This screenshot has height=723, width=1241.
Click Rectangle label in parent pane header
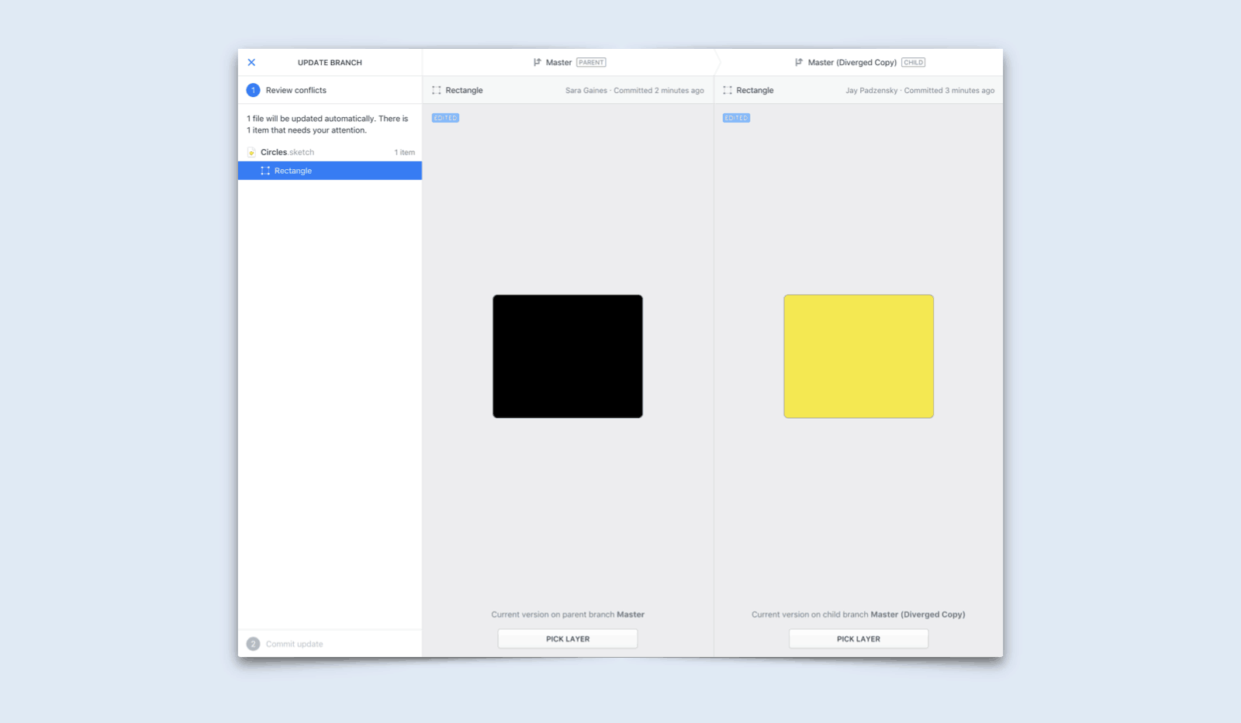[x=464, y=91]
